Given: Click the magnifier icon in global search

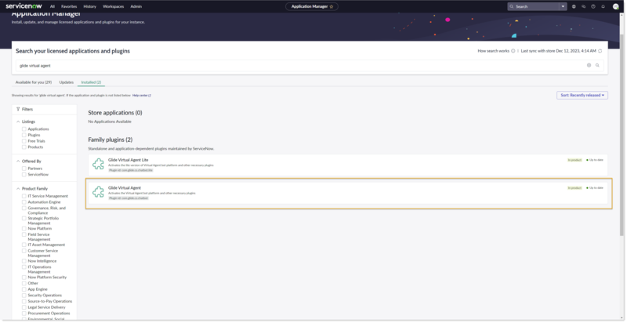Looking at the screenshot, I should (x=512, y=6).
